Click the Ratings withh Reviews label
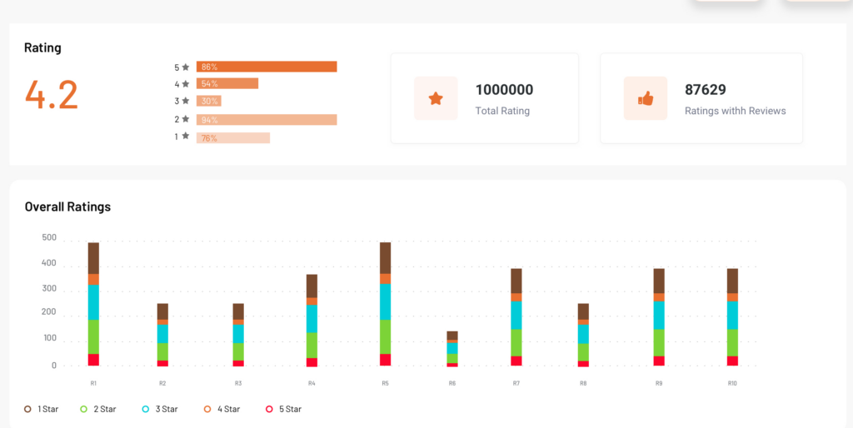 pyautogui.click(x=736, y=111)
